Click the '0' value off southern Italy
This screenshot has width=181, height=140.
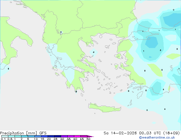[x=9, y=69]
